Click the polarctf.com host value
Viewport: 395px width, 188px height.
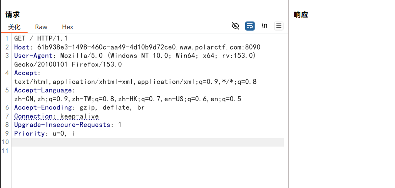pos(149,47)
